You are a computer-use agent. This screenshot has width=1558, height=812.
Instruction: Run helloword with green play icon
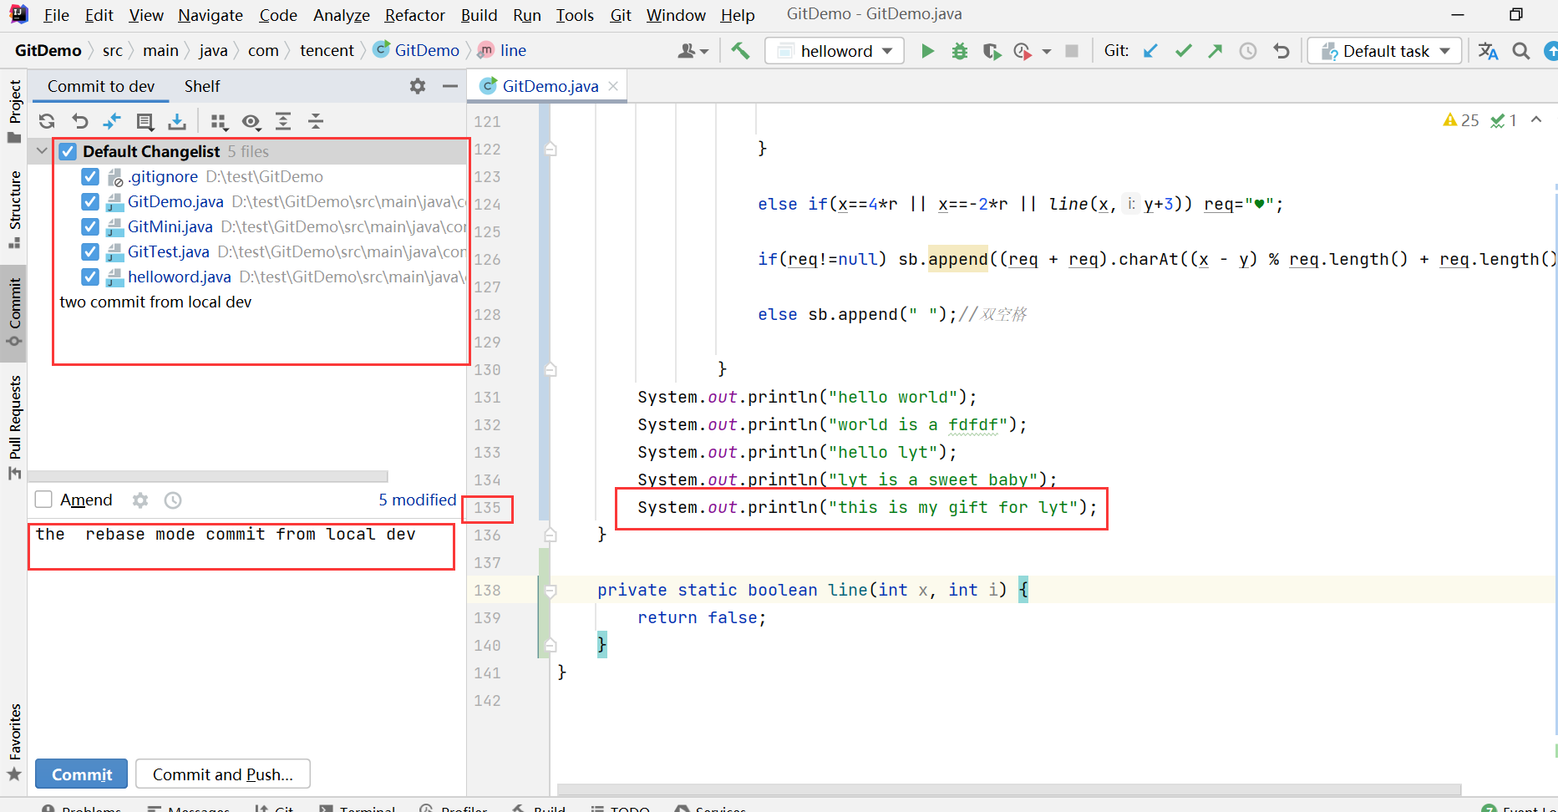(927, 51)
